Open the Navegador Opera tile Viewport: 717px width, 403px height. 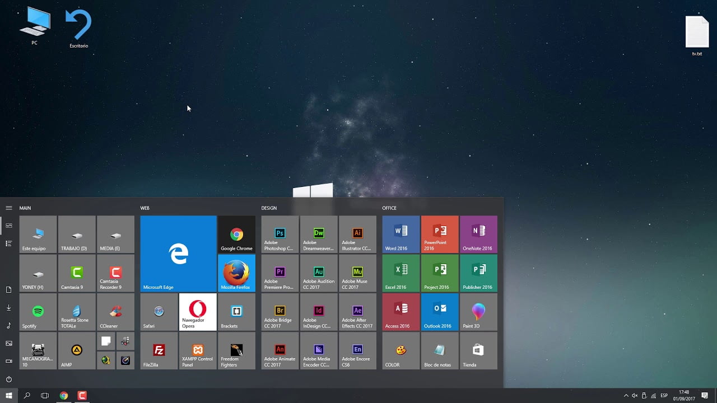click(198, 312)
